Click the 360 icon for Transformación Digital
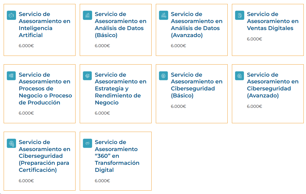This screenshot has height=194, width=306. point(87,143)
